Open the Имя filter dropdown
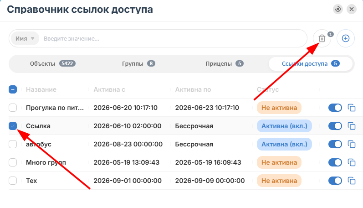 pos(25,38)
